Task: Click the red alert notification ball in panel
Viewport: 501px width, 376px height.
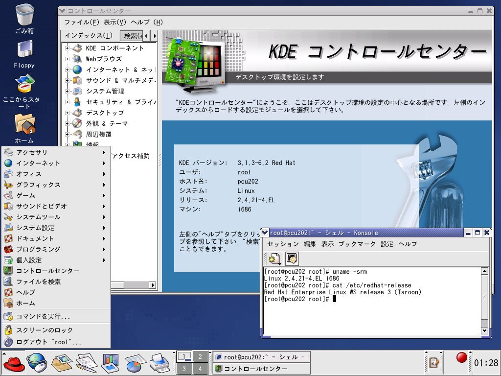Action: tap(461, 357)
